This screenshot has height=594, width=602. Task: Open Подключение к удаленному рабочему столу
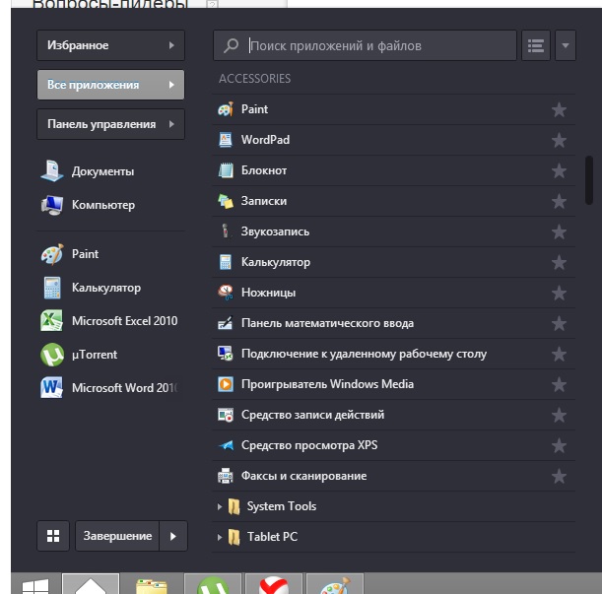[x=393, y=354]
